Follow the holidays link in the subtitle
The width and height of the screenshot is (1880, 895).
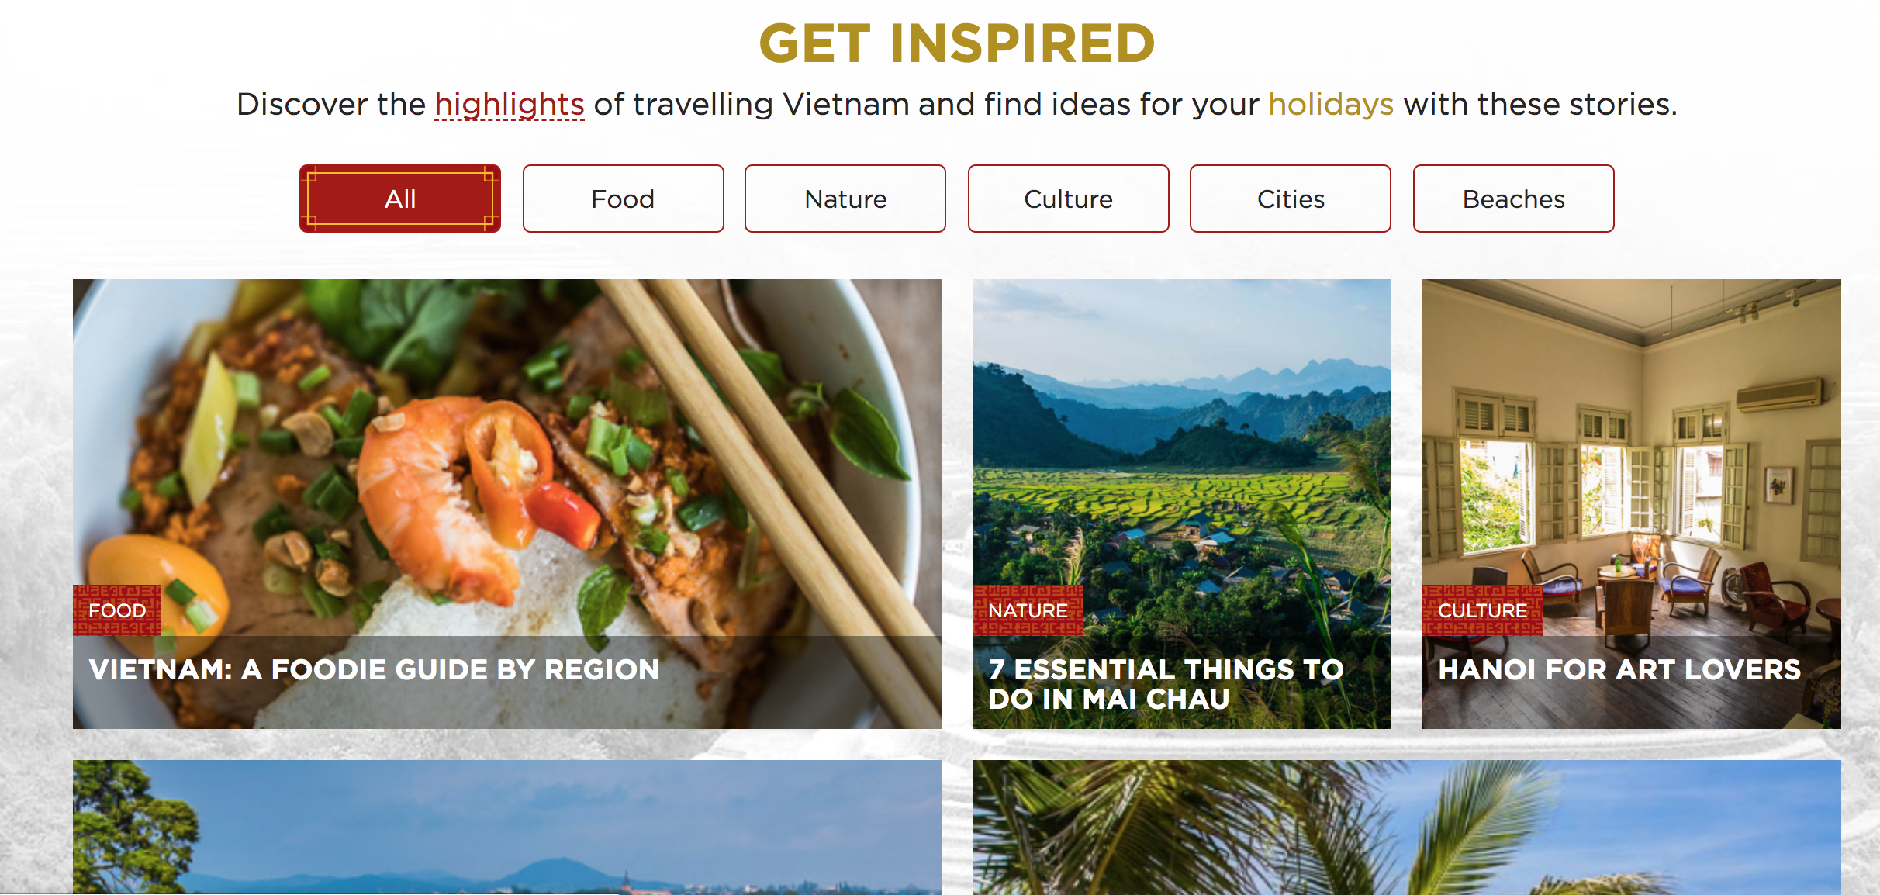(x=1331, y=104)
